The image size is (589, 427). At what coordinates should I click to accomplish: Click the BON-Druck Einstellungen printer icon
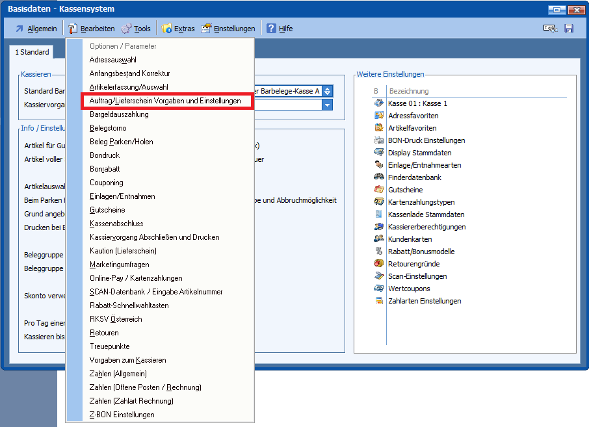click(379, 140)
